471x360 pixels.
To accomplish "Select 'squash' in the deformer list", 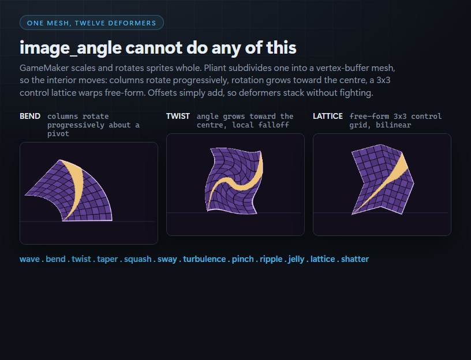I will click(137, 259).
